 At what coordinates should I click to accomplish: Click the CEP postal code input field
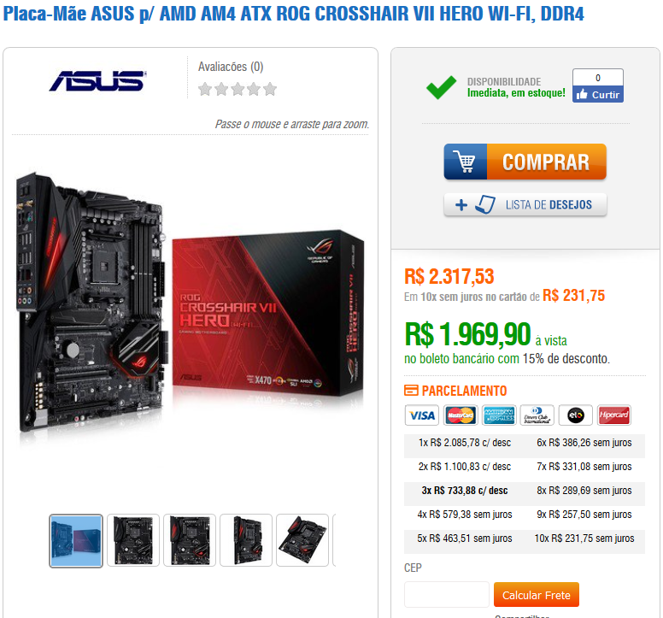(x=447, y=594)
